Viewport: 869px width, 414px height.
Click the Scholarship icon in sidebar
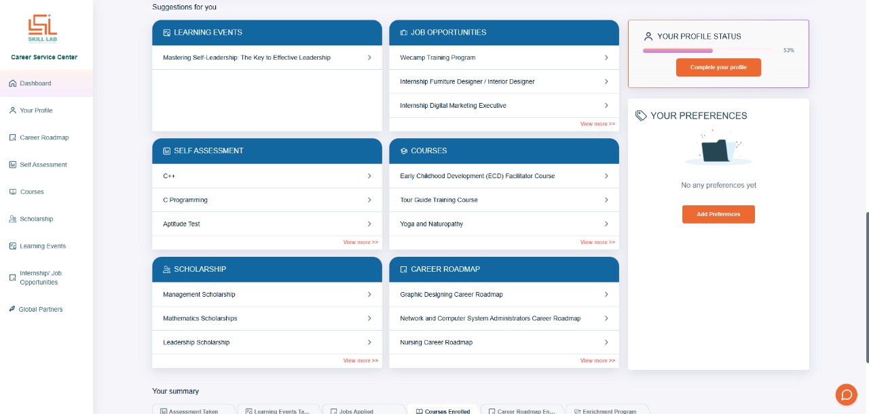tap(12, 219)
